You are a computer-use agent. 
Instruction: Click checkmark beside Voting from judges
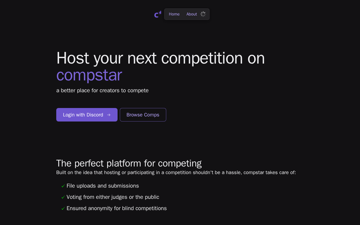63,197
